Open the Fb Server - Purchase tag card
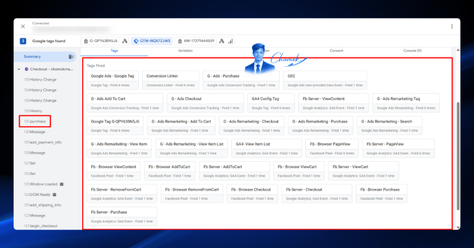The width and height of the screenshot is (474, 248). click(122, 216)
